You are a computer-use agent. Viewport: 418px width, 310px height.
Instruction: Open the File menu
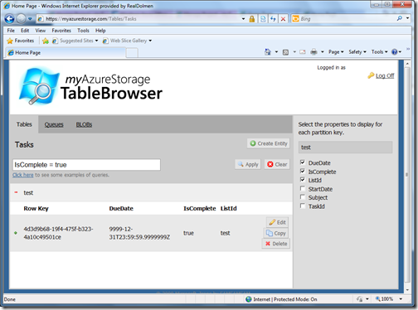[x=11, y=31]
